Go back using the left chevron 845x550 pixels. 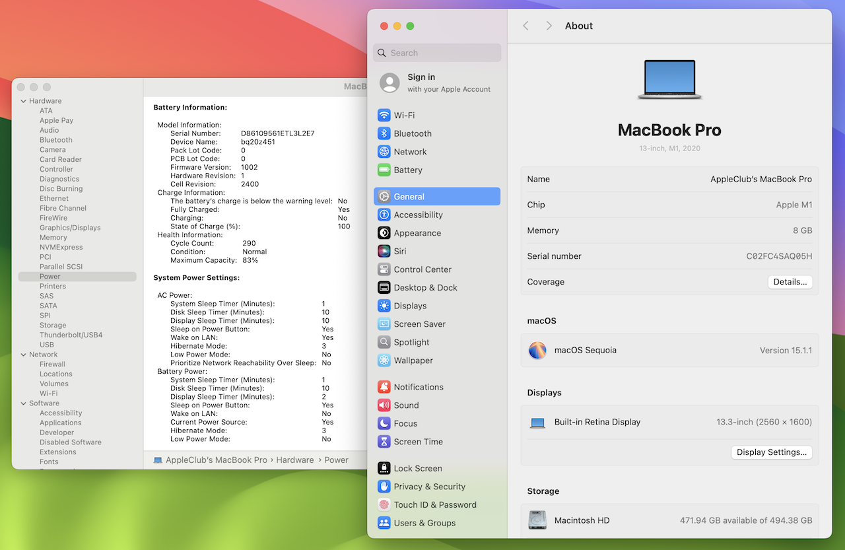(x=526, y=26)
